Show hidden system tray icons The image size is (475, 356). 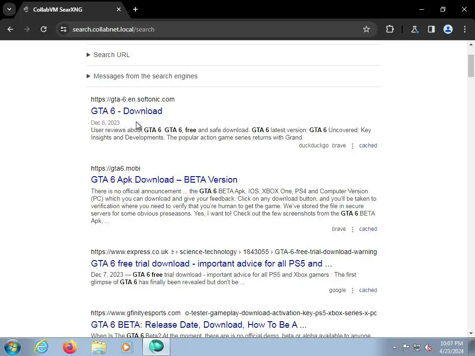coord(394,347)
